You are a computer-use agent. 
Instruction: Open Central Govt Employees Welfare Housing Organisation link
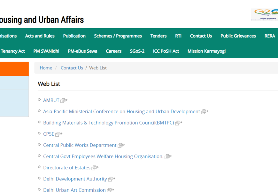point(103,156)
